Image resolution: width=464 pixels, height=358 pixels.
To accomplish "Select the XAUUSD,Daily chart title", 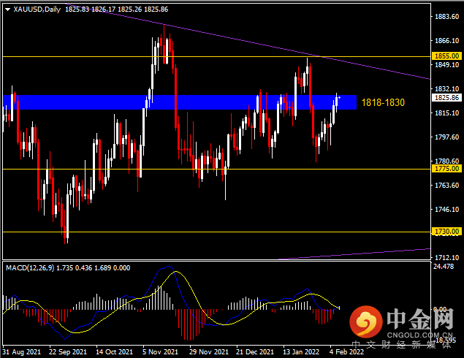I will 37,9.
